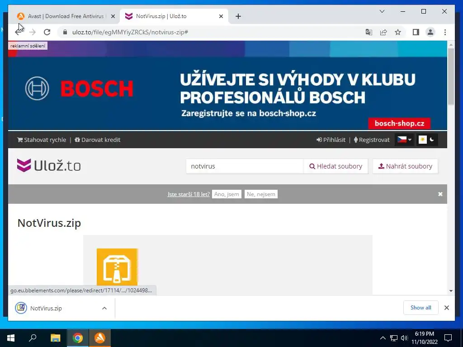463x347 pixels.
Task: Expand NotVirus.zip download options chevron
Action: click(104, 308)
